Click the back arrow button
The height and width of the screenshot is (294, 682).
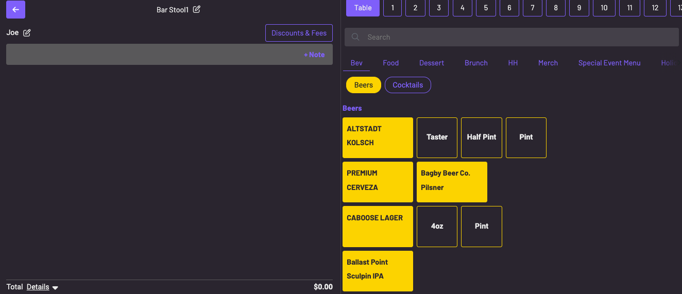pos(15,9)
